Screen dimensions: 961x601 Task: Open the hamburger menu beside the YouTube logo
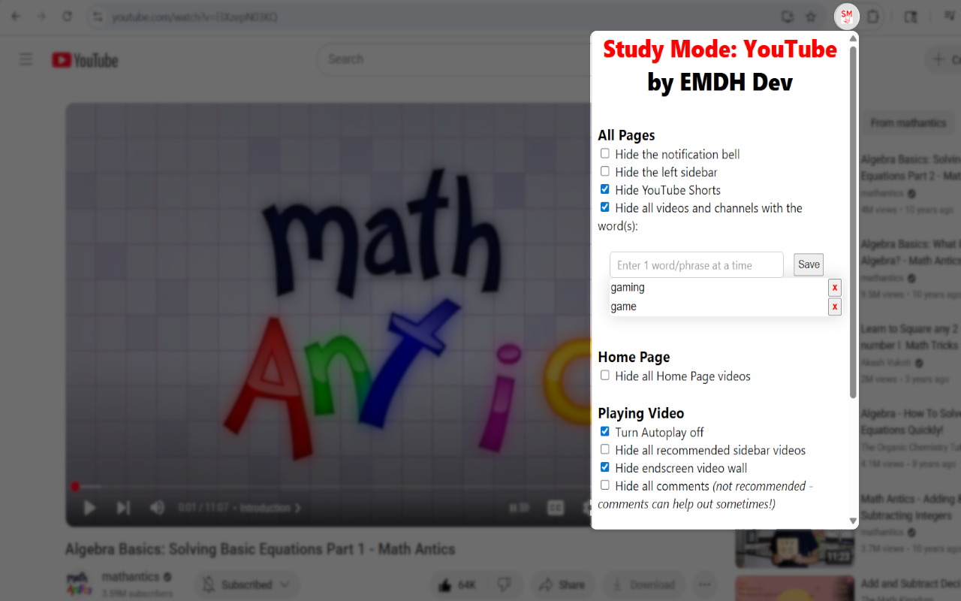26,59
